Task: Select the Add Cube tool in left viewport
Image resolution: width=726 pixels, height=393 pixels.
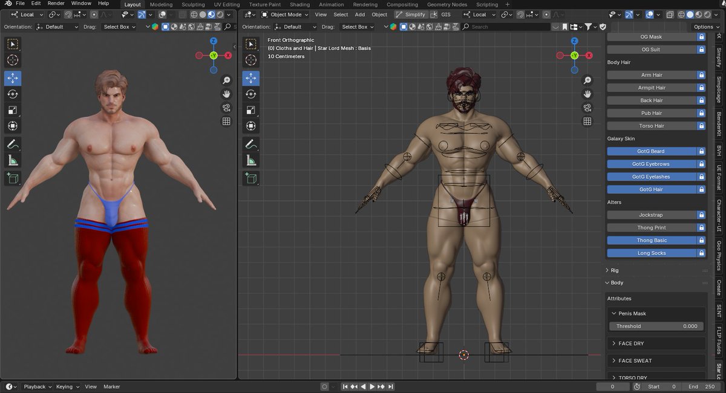Action: pos(13,178)
